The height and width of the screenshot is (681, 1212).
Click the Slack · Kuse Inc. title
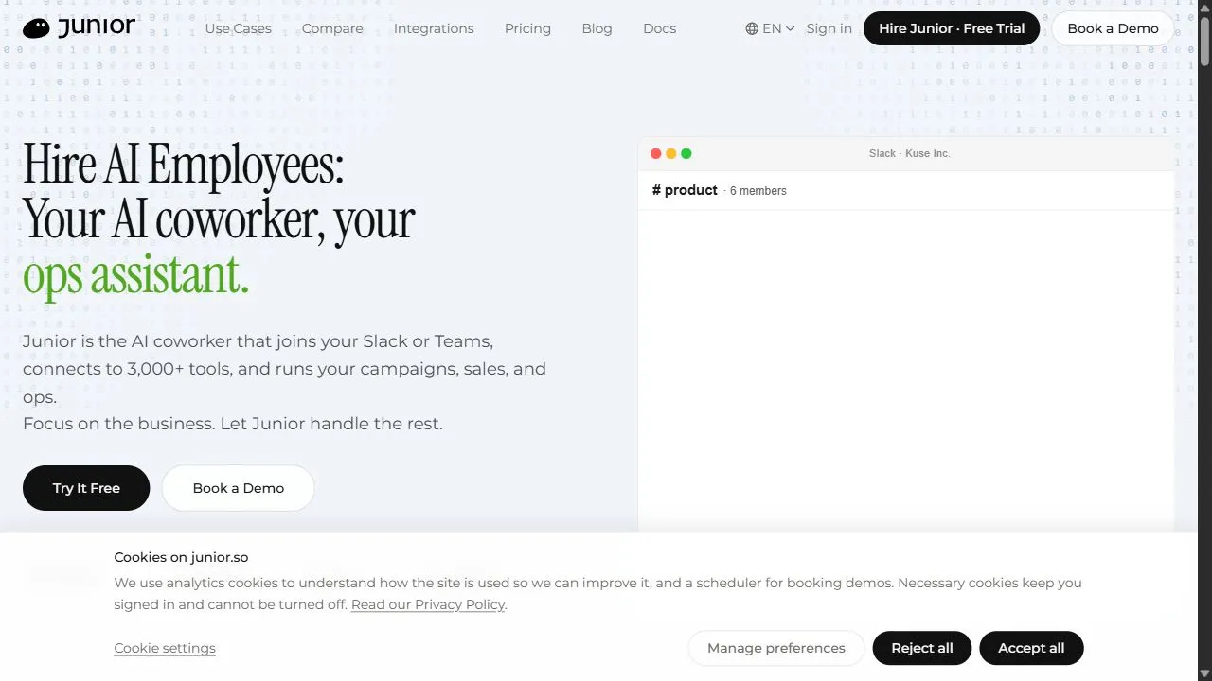pos(909,153)
